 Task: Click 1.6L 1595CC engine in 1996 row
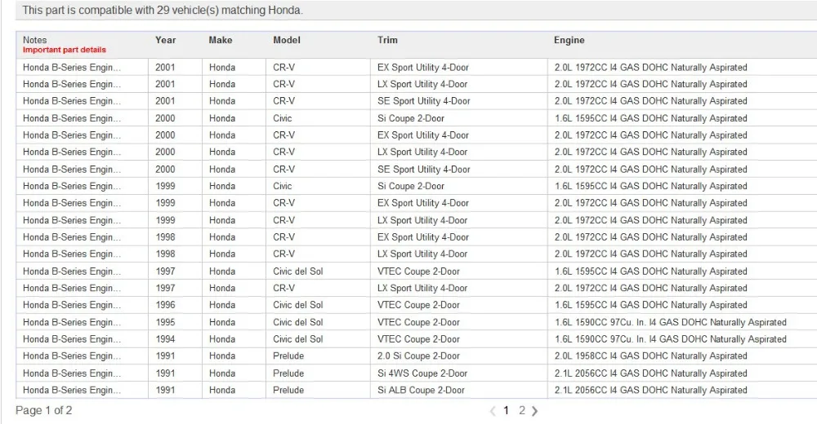pyautogui.click(x=650, y=305)
